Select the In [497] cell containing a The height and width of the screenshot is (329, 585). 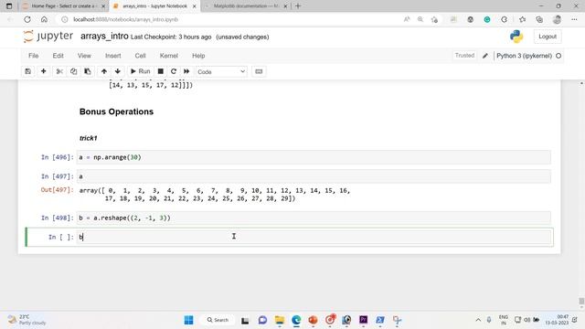(314, 176)
